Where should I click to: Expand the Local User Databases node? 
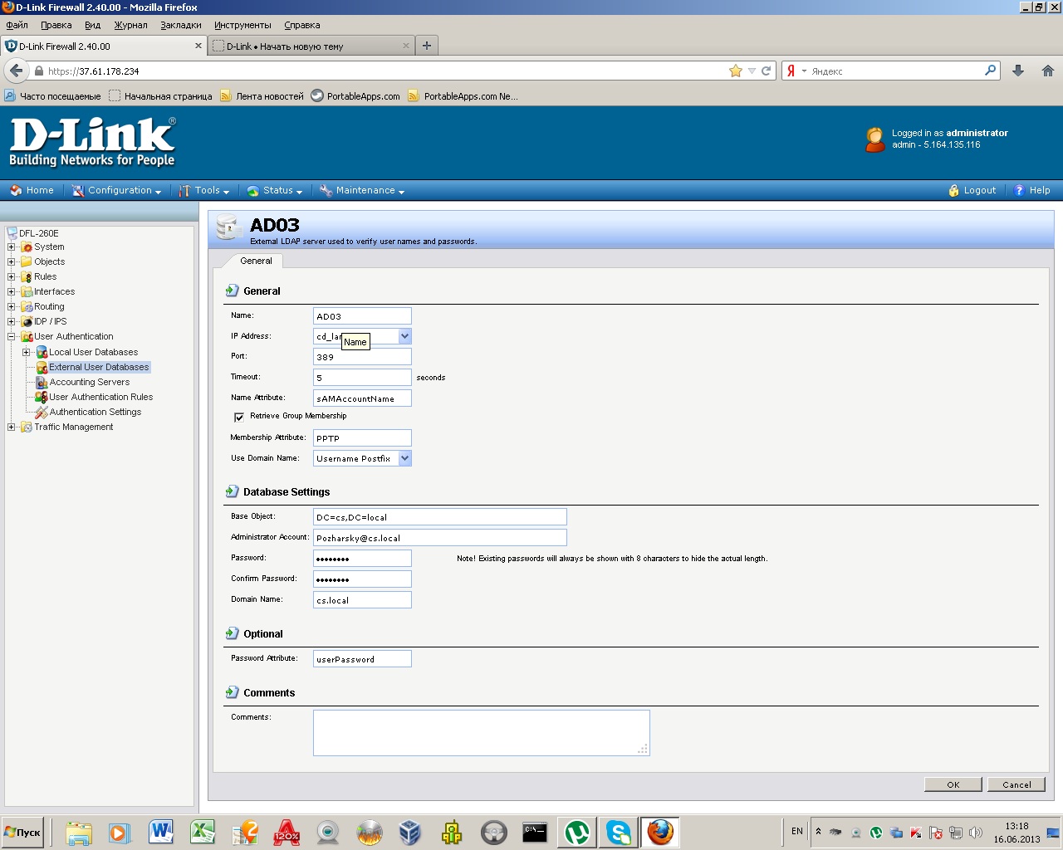pyautogui.click(x=27, y=352)
